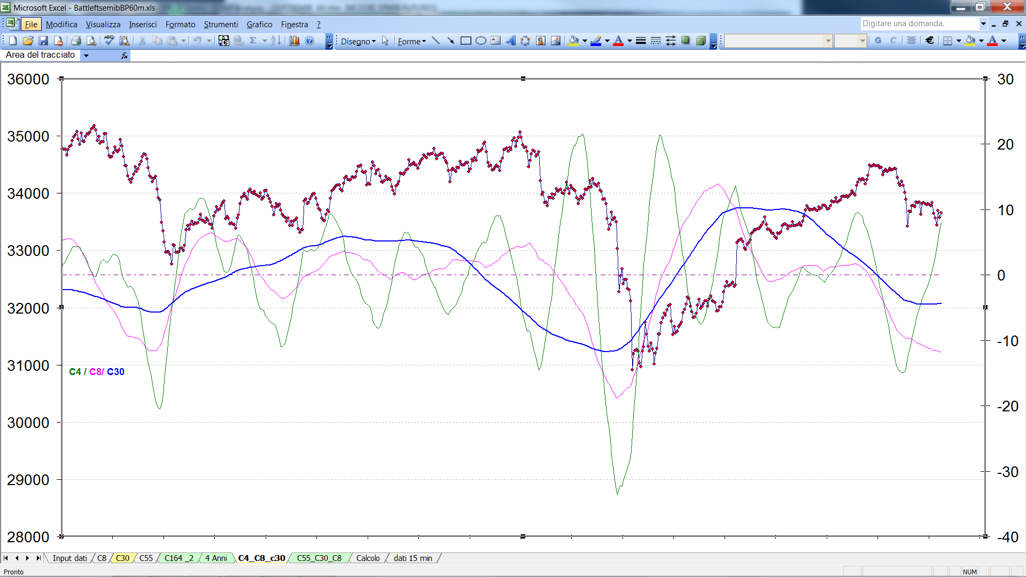The image size is (1026, 577).
Task: Open Print Preview from the toolbar
Action: pyautogui.click(x=91, y=41)
